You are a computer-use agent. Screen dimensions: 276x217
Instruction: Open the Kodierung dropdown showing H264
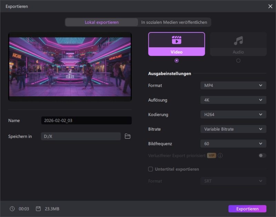point(233,114)
